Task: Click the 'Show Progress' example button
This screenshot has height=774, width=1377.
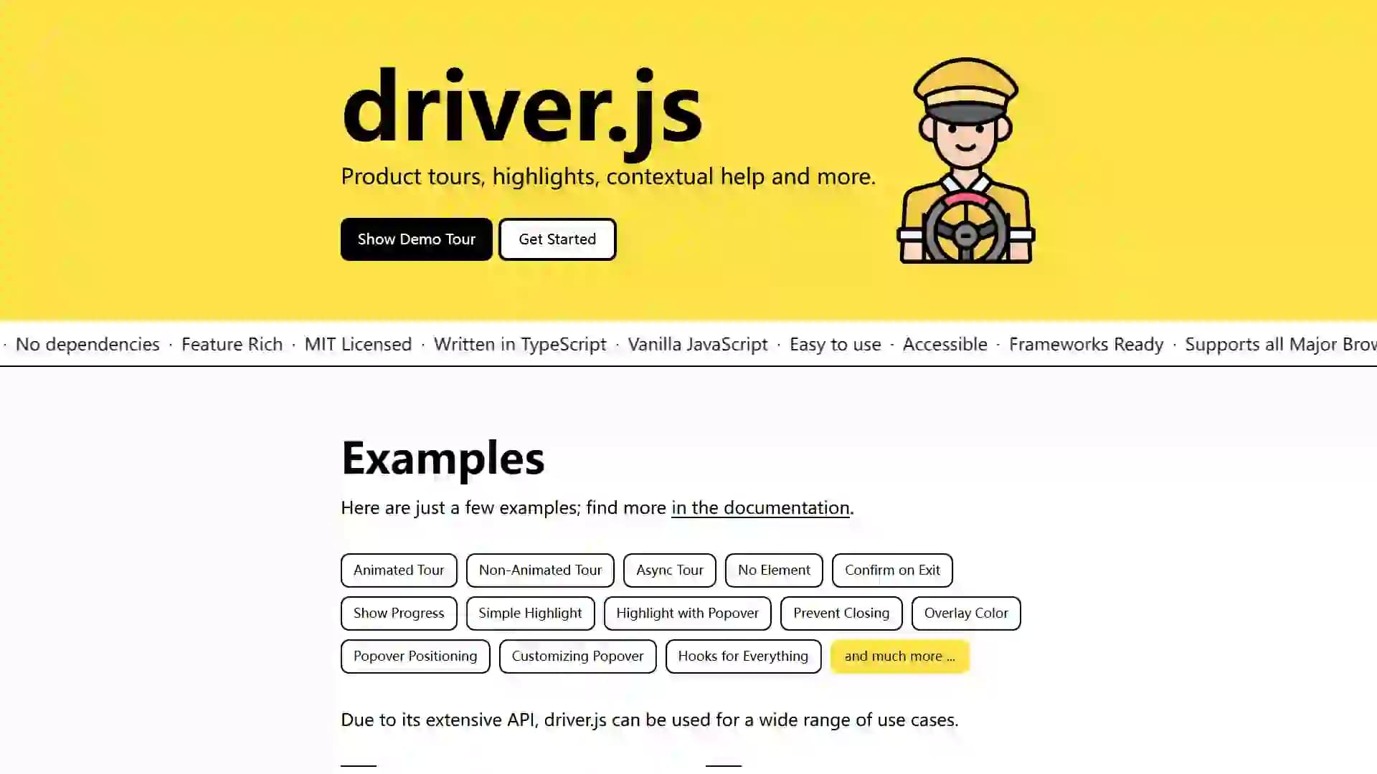Action: [x=398, y=613]
